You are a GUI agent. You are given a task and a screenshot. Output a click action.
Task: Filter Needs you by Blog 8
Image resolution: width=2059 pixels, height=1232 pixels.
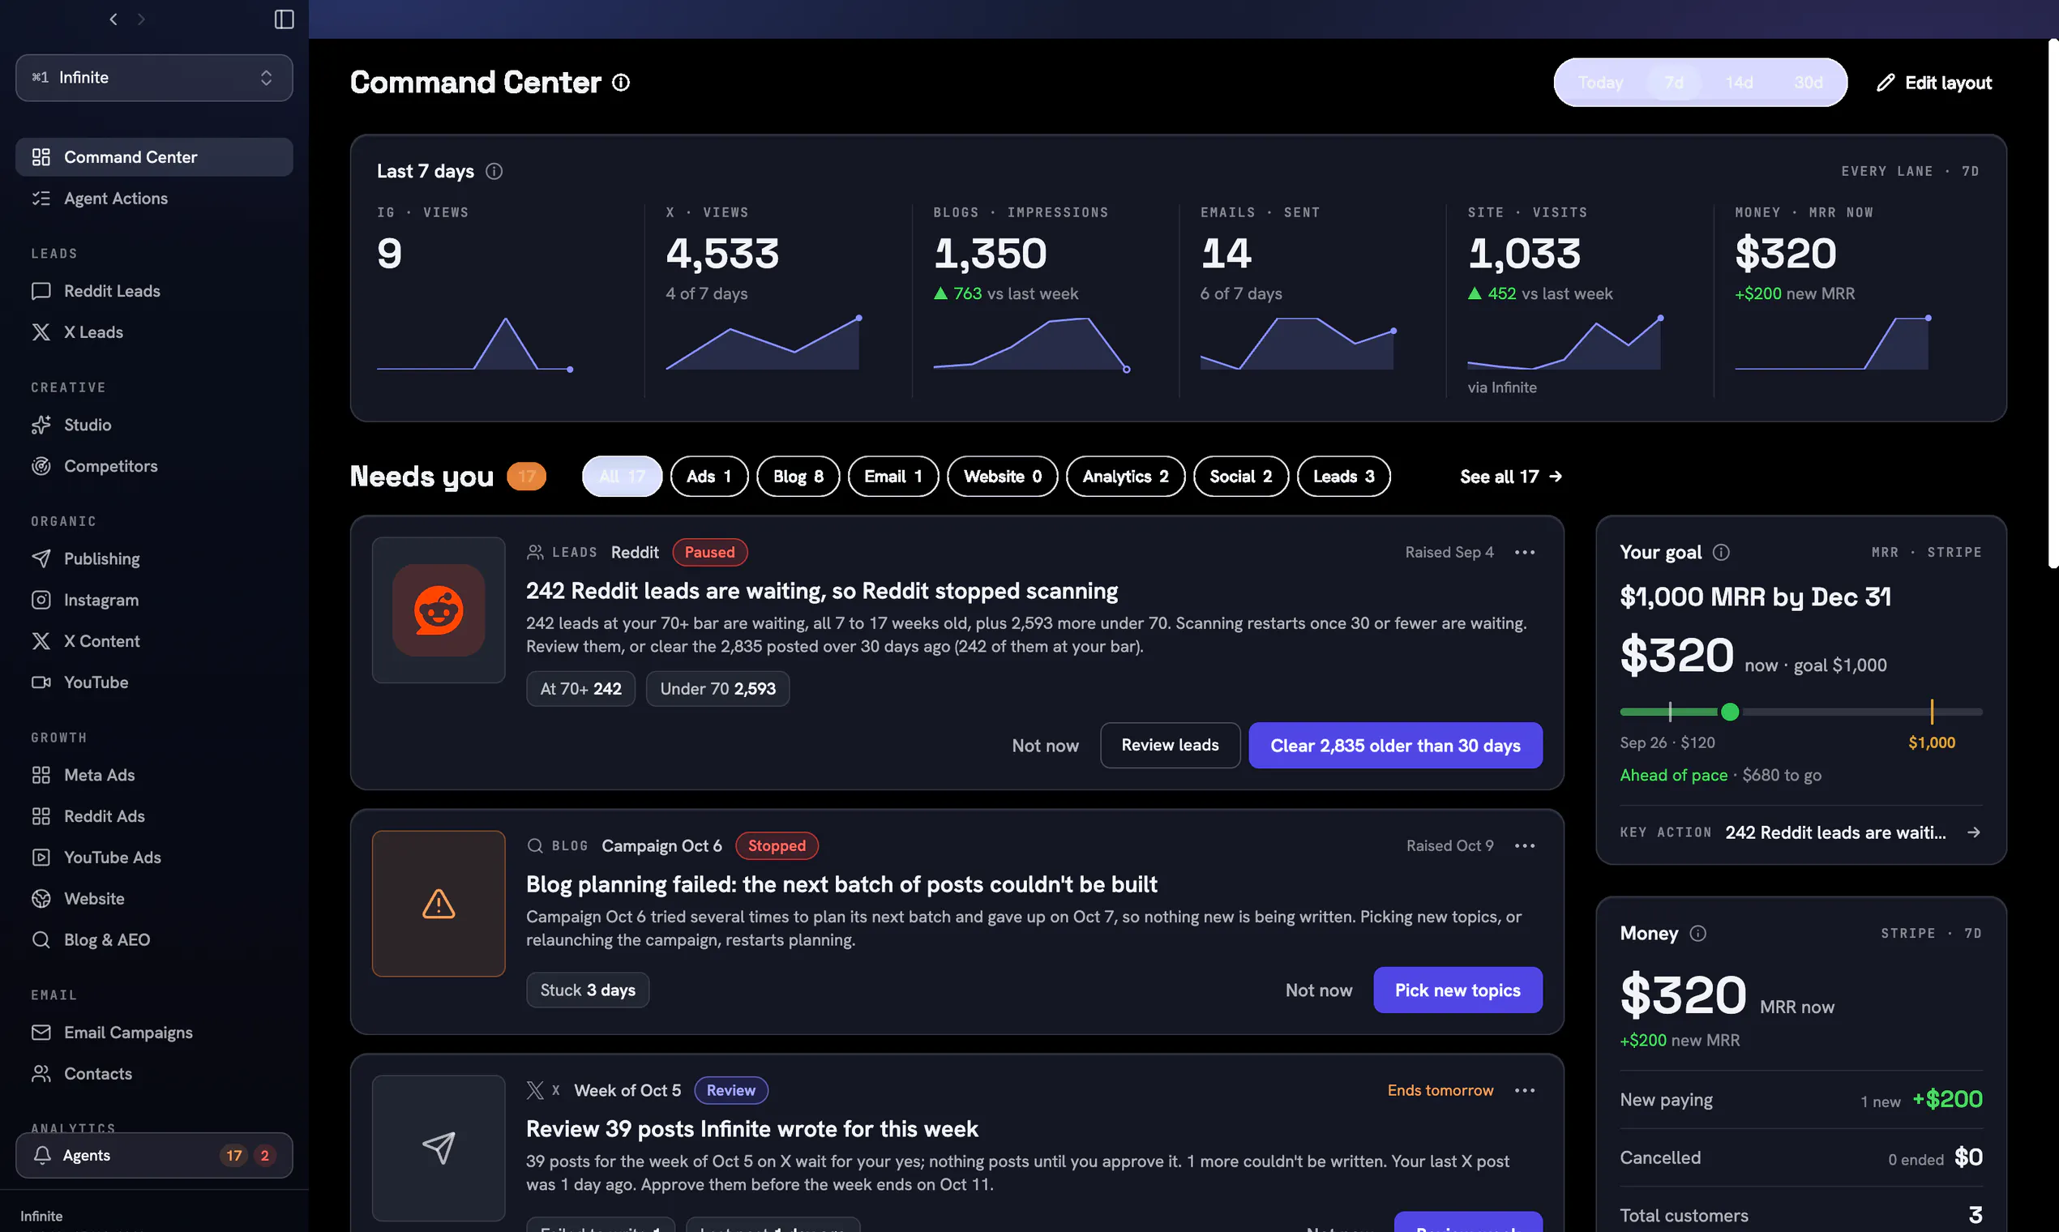(798, 477)
